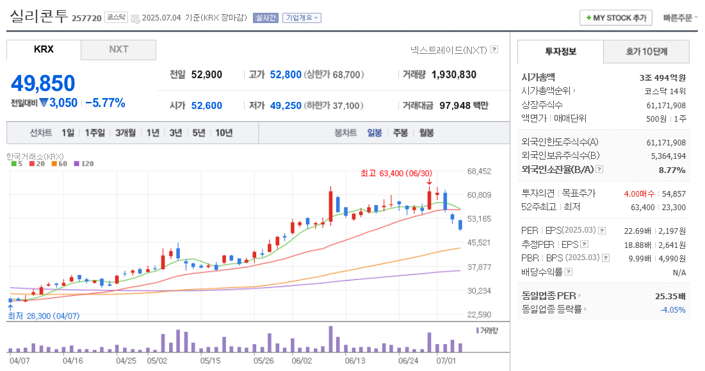The image size is (705, 371).
Task: Click the 배당수익률 help icon
Action: (568, 271)
